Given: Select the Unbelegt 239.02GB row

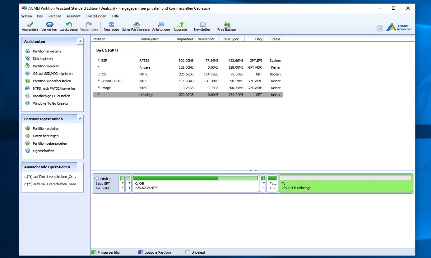Looking at the screenshot, I should tap(188, 95).
